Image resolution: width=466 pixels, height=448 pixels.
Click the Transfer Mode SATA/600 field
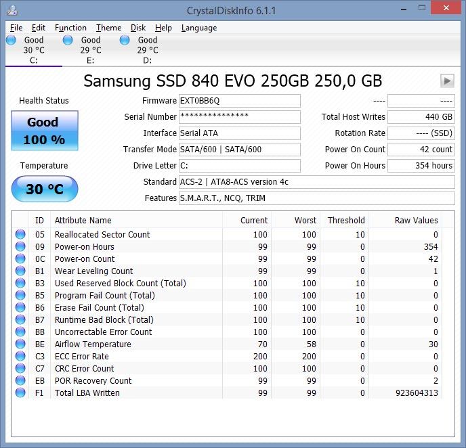tap(240, 150)
